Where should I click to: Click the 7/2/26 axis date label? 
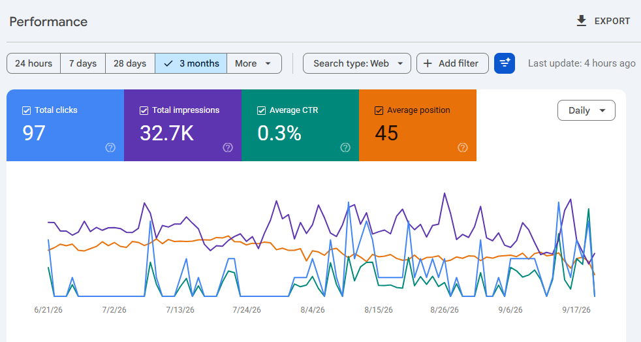point(114,310)
